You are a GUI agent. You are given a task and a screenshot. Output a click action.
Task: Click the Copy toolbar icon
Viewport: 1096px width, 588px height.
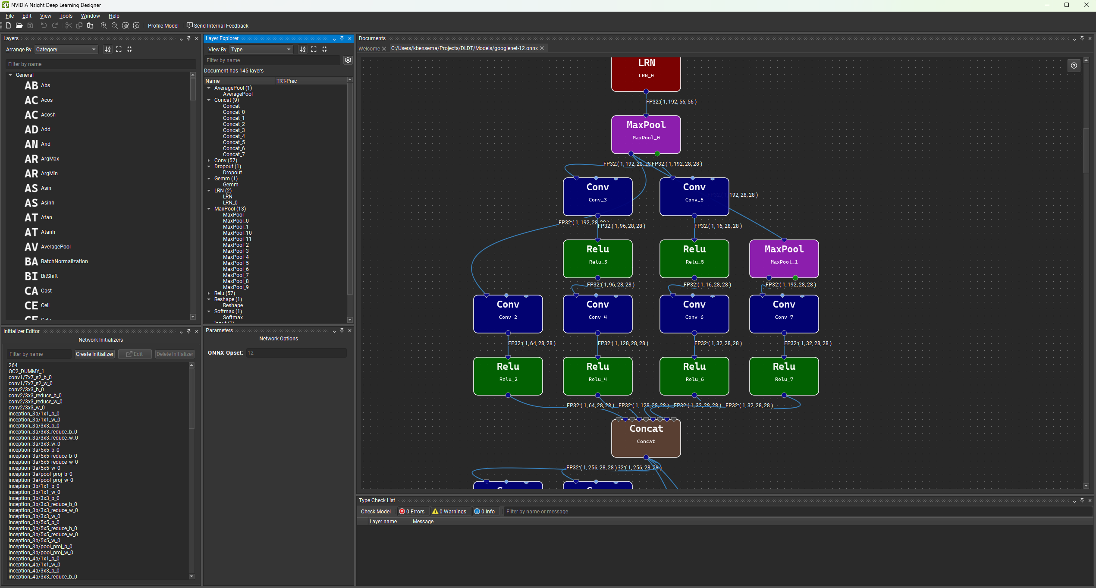pos(79,25)
